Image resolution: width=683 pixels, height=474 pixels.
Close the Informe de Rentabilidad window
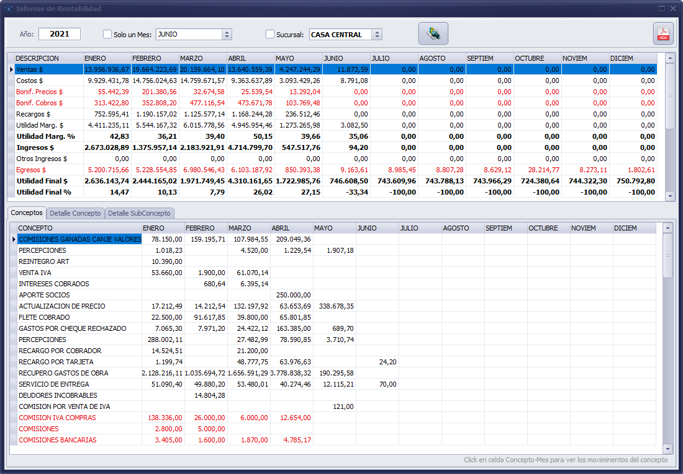(x=673, y=9)
